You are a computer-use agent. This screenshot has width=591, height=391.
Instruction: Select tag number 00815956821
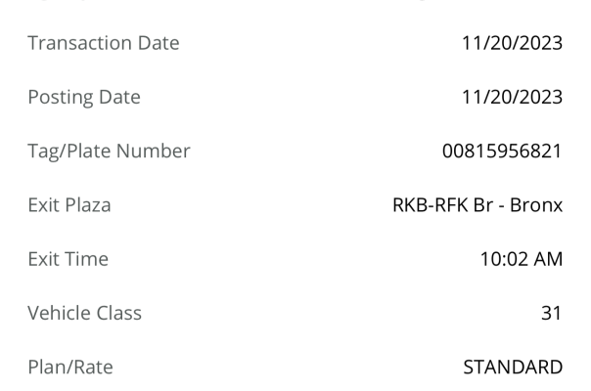tap(502, 152)
